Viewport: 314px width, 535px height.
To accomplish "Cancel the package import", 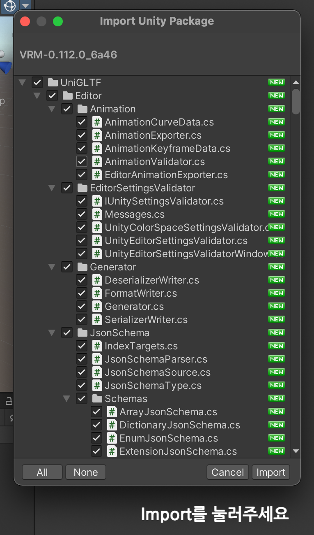I will coord(228,472).
